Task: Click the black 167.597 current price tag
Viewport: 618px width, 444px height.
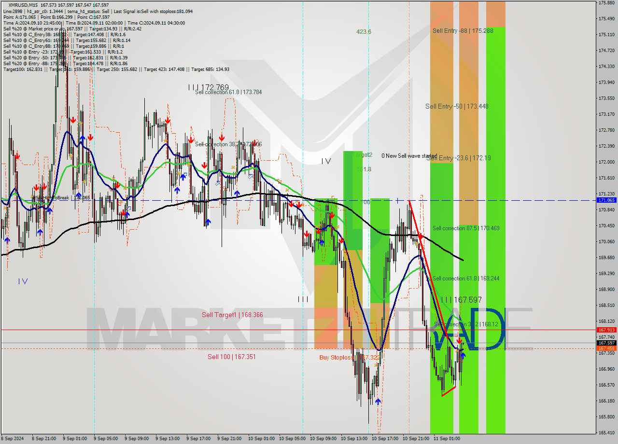Action: (606, 343)
